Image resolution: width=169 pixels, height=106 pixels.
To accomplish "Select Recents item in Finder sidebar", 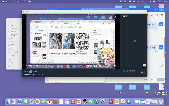I will 13,32.
